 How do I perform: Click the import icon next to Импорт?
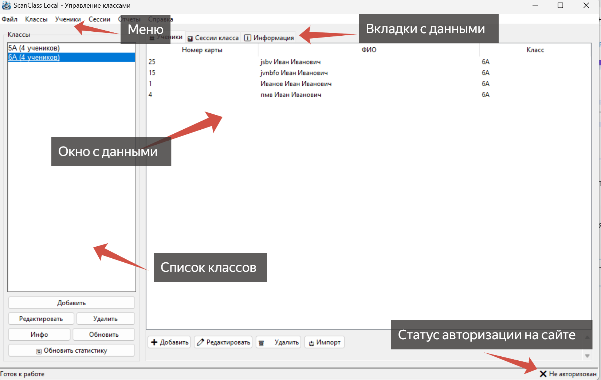click(311, 343)
